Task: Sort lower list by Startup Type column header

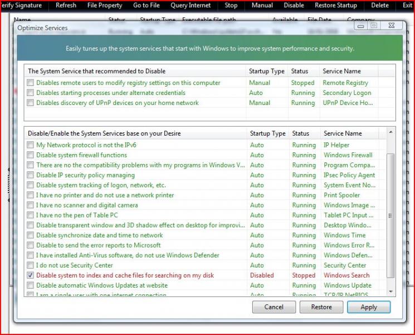Action: (x=267, y=134)
